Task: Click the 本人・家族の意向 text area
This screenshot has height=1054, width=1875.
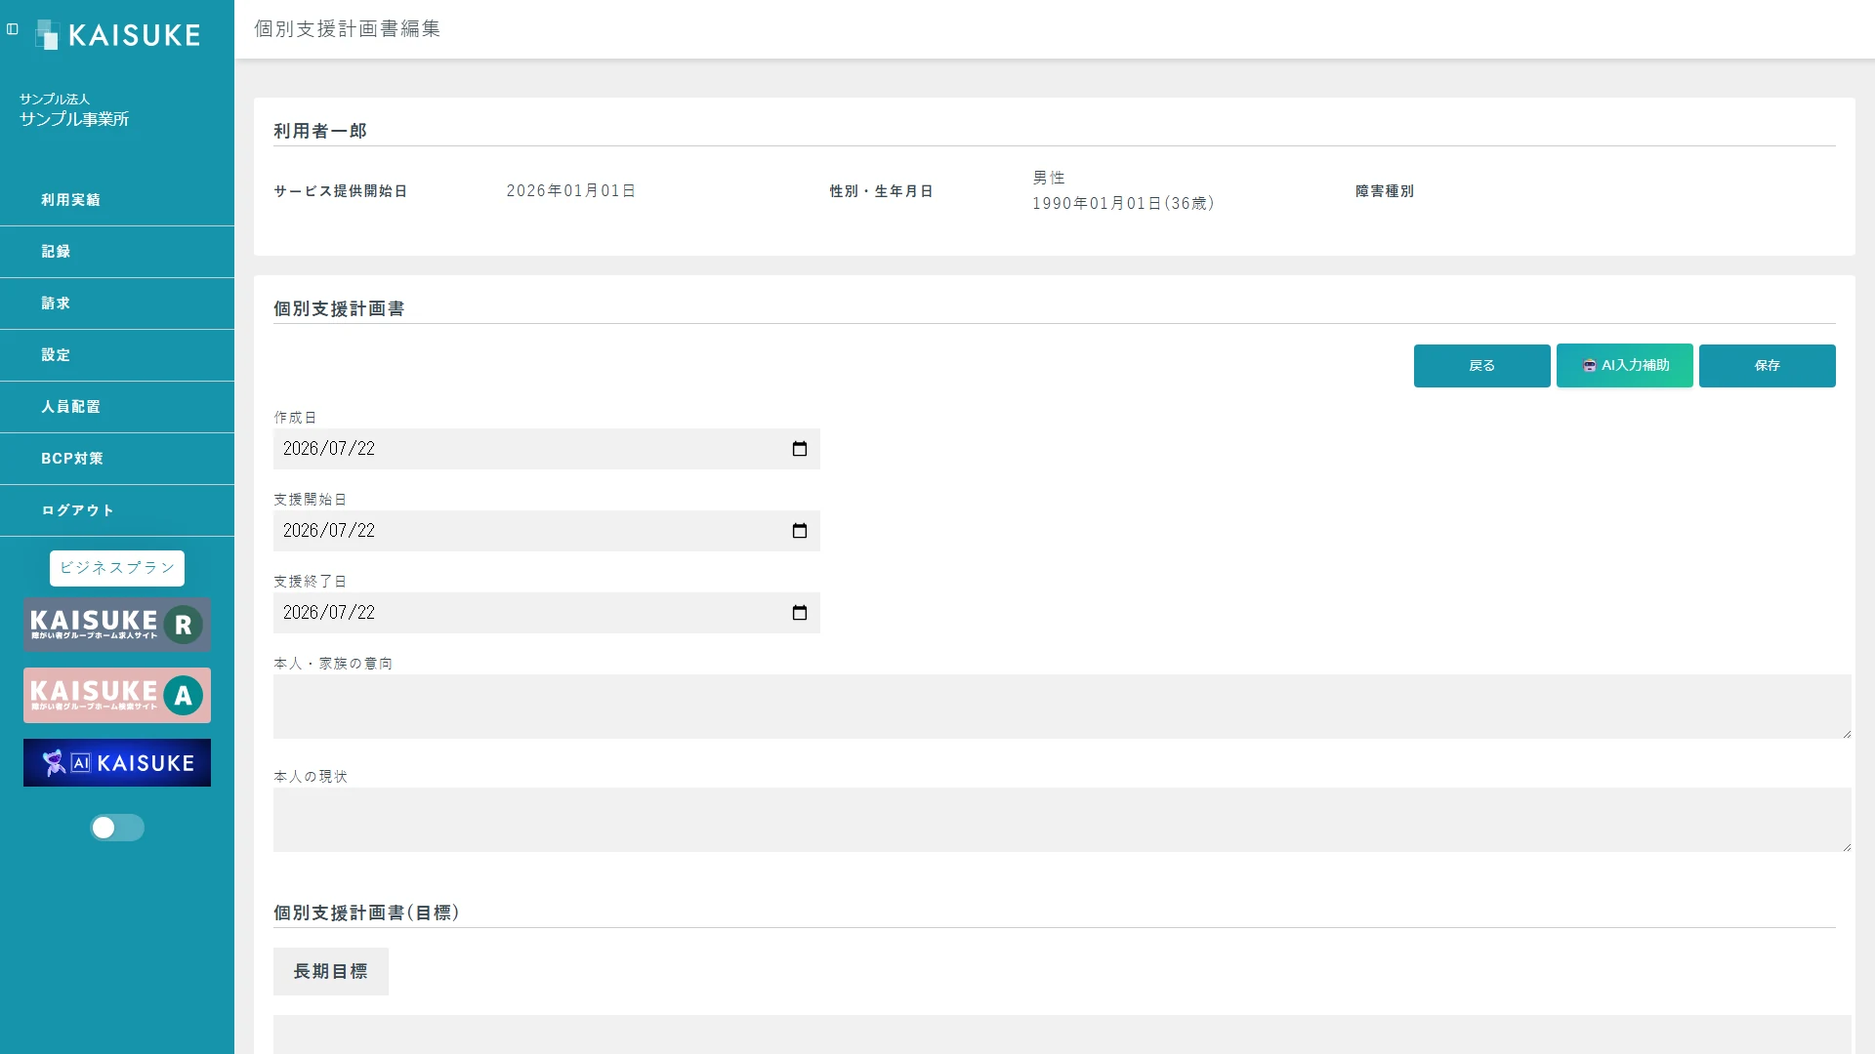Action: click(1062, 707)
